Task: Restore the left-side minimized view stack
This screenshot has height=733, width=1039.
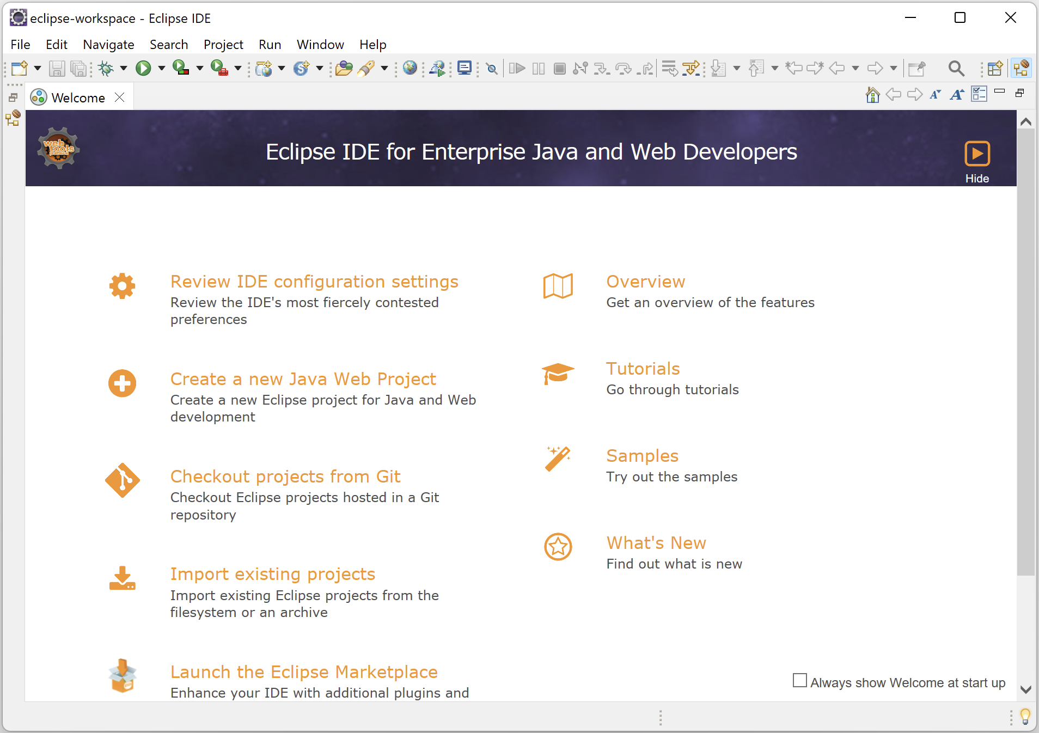Action: click(x=13, y=97)
